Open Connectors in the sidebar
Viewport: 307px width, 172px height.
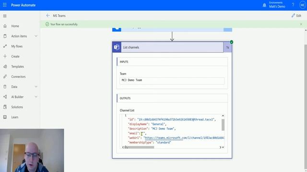click(x=18, y=76)
